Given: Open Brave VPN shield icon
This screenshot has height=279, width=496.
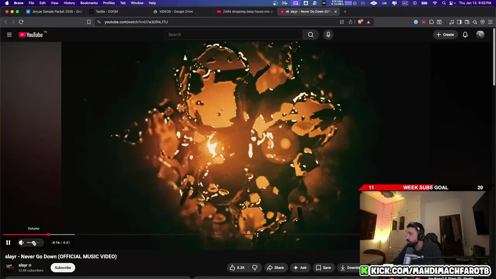Looking at the screenshot, I should (482, 22).
